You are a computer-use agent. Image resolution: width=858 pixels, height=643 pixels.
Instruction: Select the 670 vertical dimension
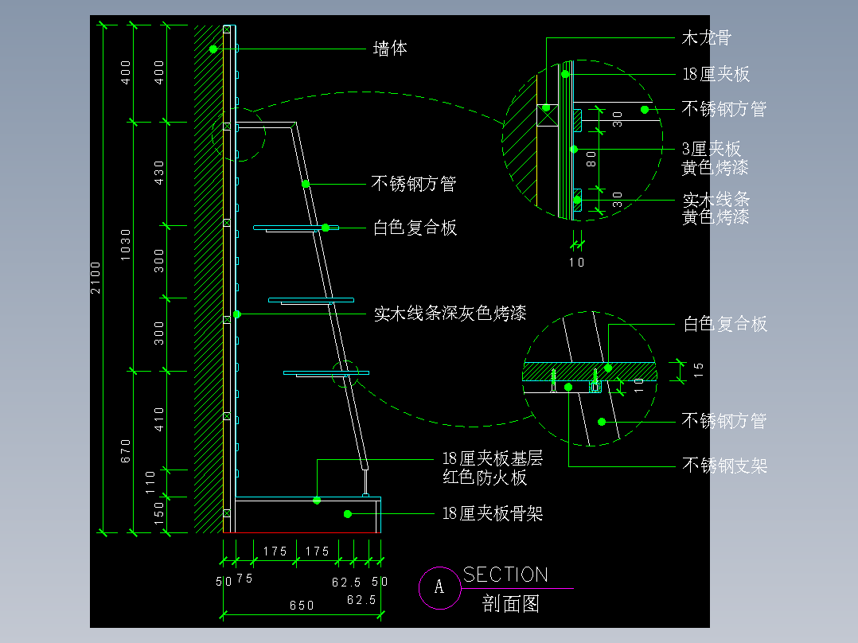click(x=126, y=451)
